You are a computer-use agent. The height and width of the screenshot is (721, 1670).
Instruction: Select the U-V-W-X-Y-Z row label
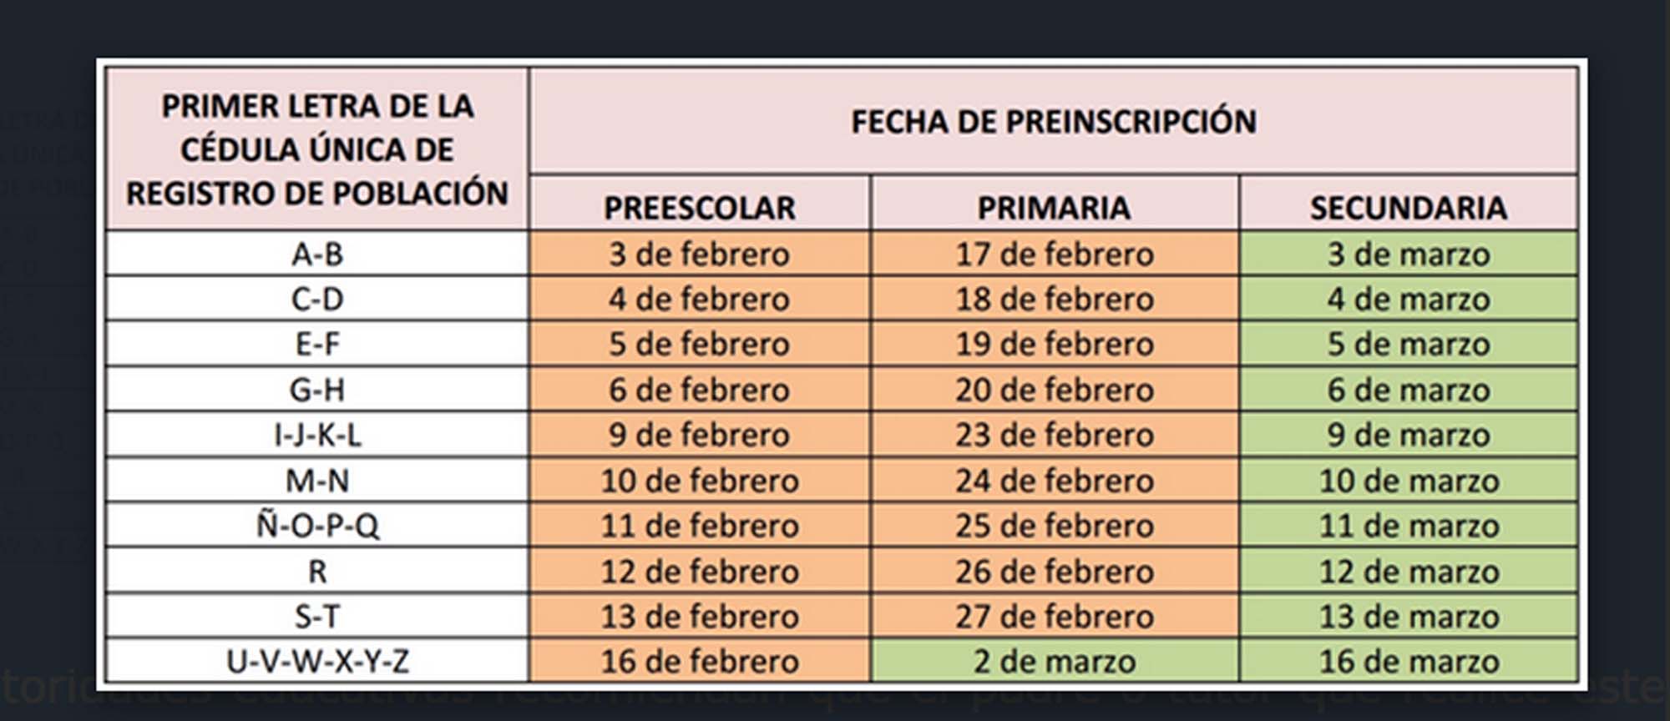pyautogui.click(x=317, y=662)
